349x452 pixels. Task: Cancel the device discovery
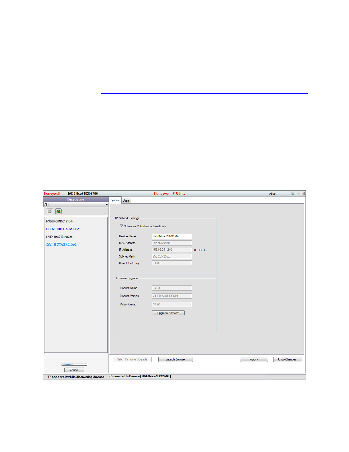point(74,370)
